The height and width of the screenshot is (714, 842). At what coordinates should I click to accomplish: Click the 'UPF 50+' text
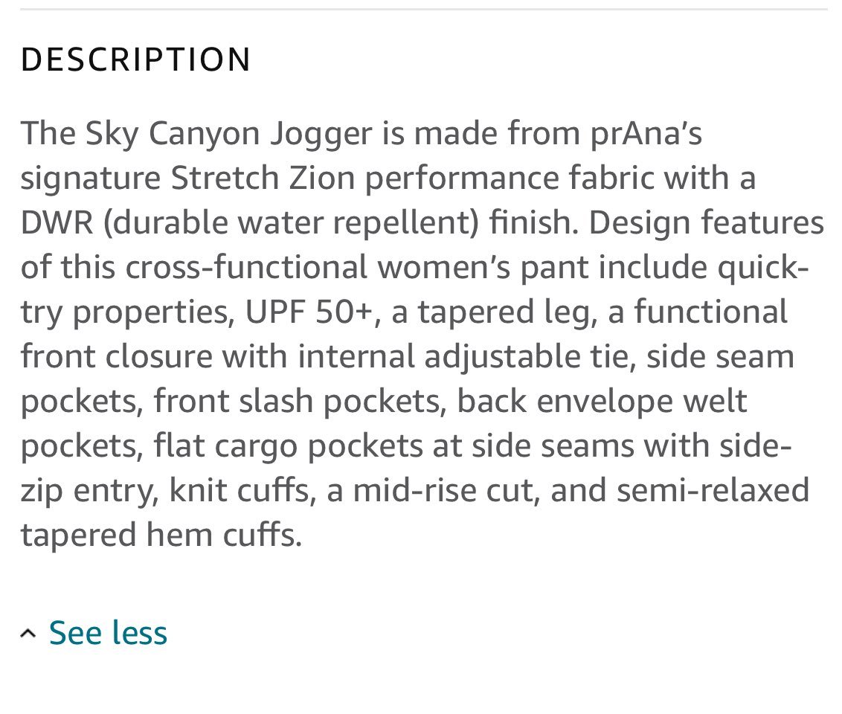click(x=309, y=312)
